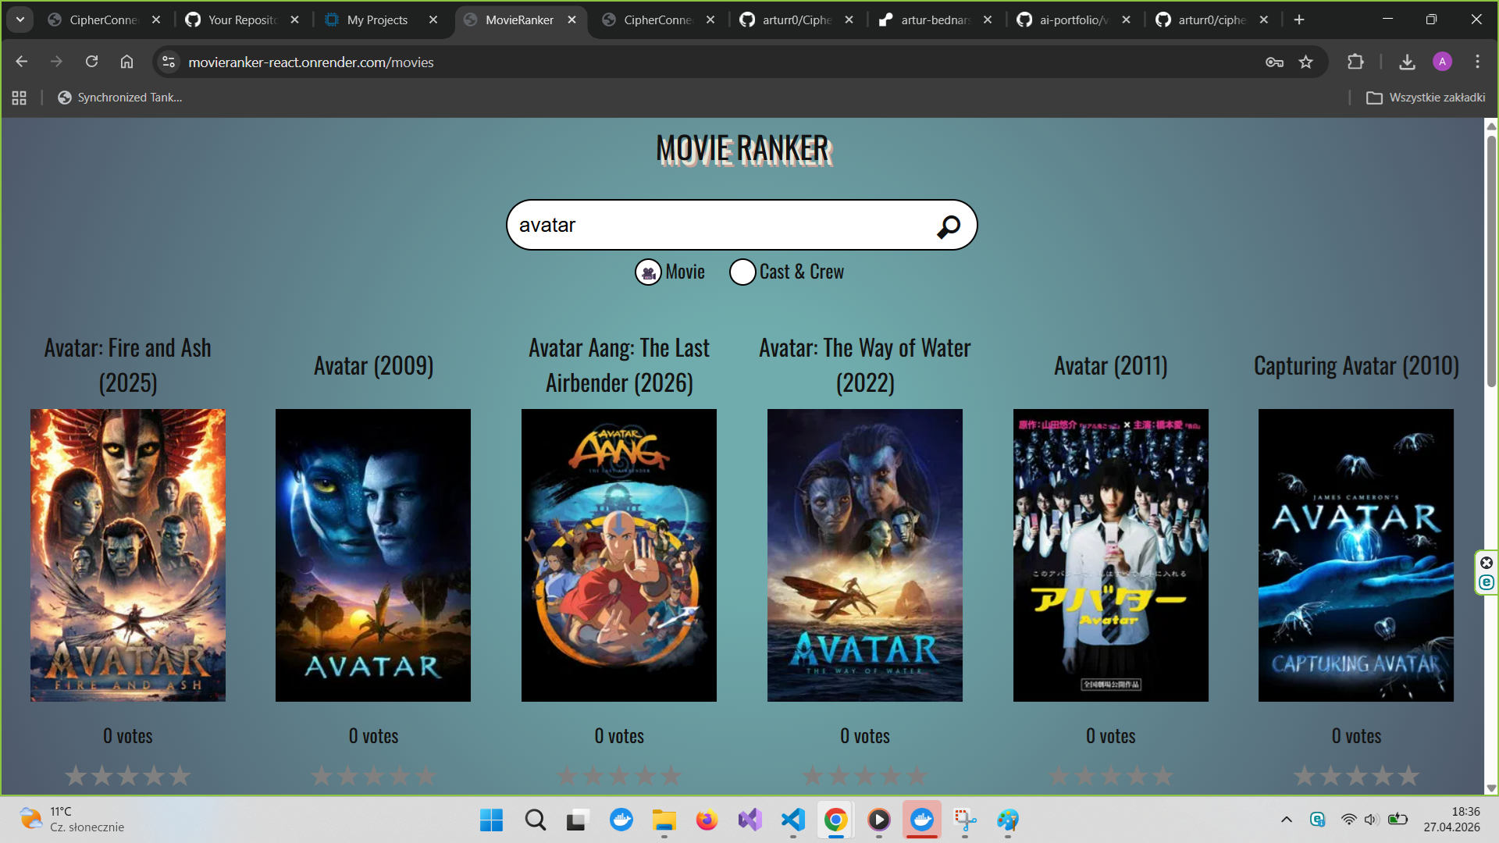
Task: Open the downloads icon in the toolbar
Action: (x=1407, y=62)
